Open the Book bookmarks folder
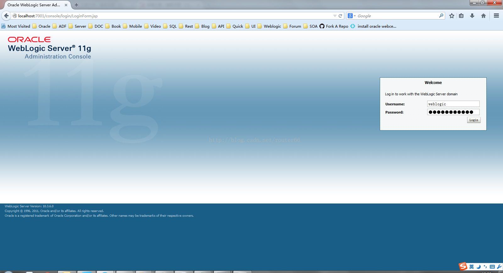This screenshot has height=273, width=503. point(113,26)
